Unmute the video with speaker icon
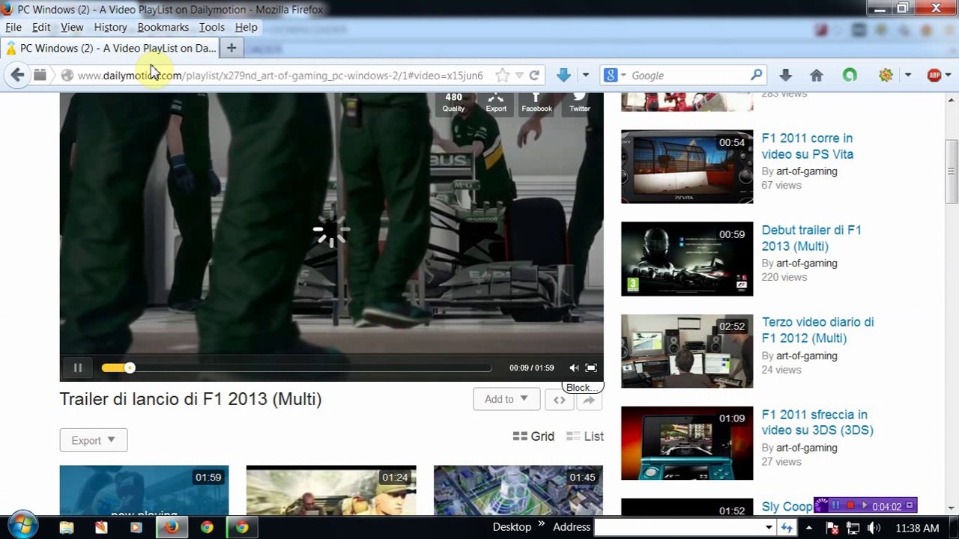Viewport: 959px width, 539px height. 574,368
